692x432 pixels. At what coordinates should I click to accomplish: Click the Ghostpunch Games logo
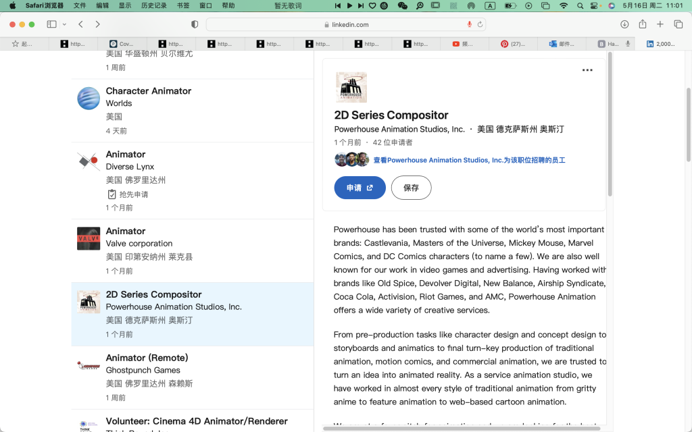tap(89, 365)
